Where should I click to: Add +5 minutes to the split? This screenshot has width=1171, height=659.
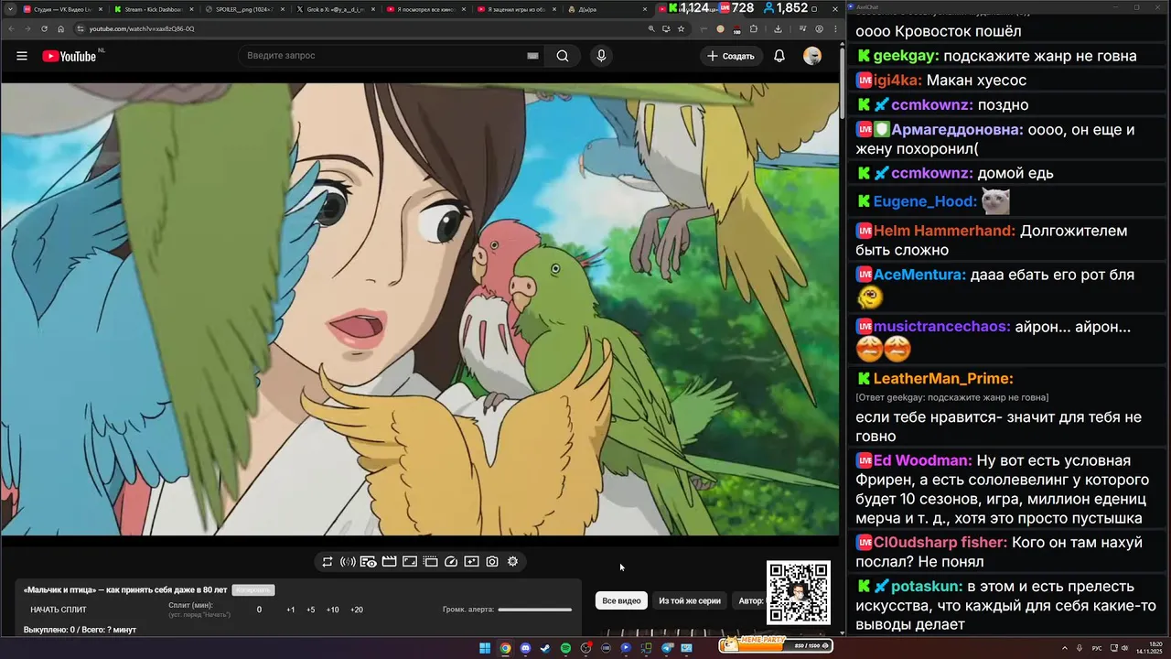pyautogui.click(x=311, y=610)
